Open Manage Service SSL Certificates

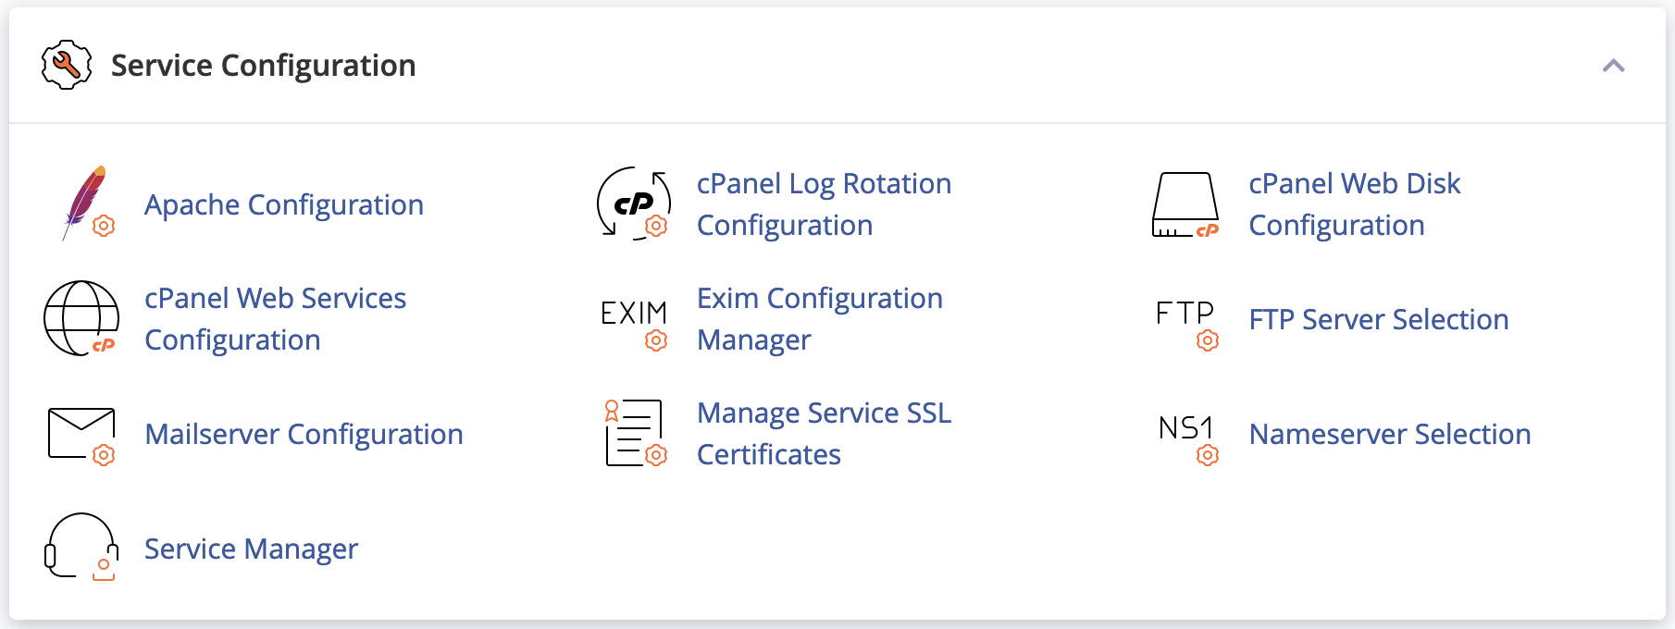[824, 434]
